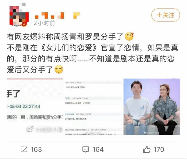Viewport: 187px width, 160px height.
Task: Click the speechless emoji ending the post
Action: click(x=59, y=69)
